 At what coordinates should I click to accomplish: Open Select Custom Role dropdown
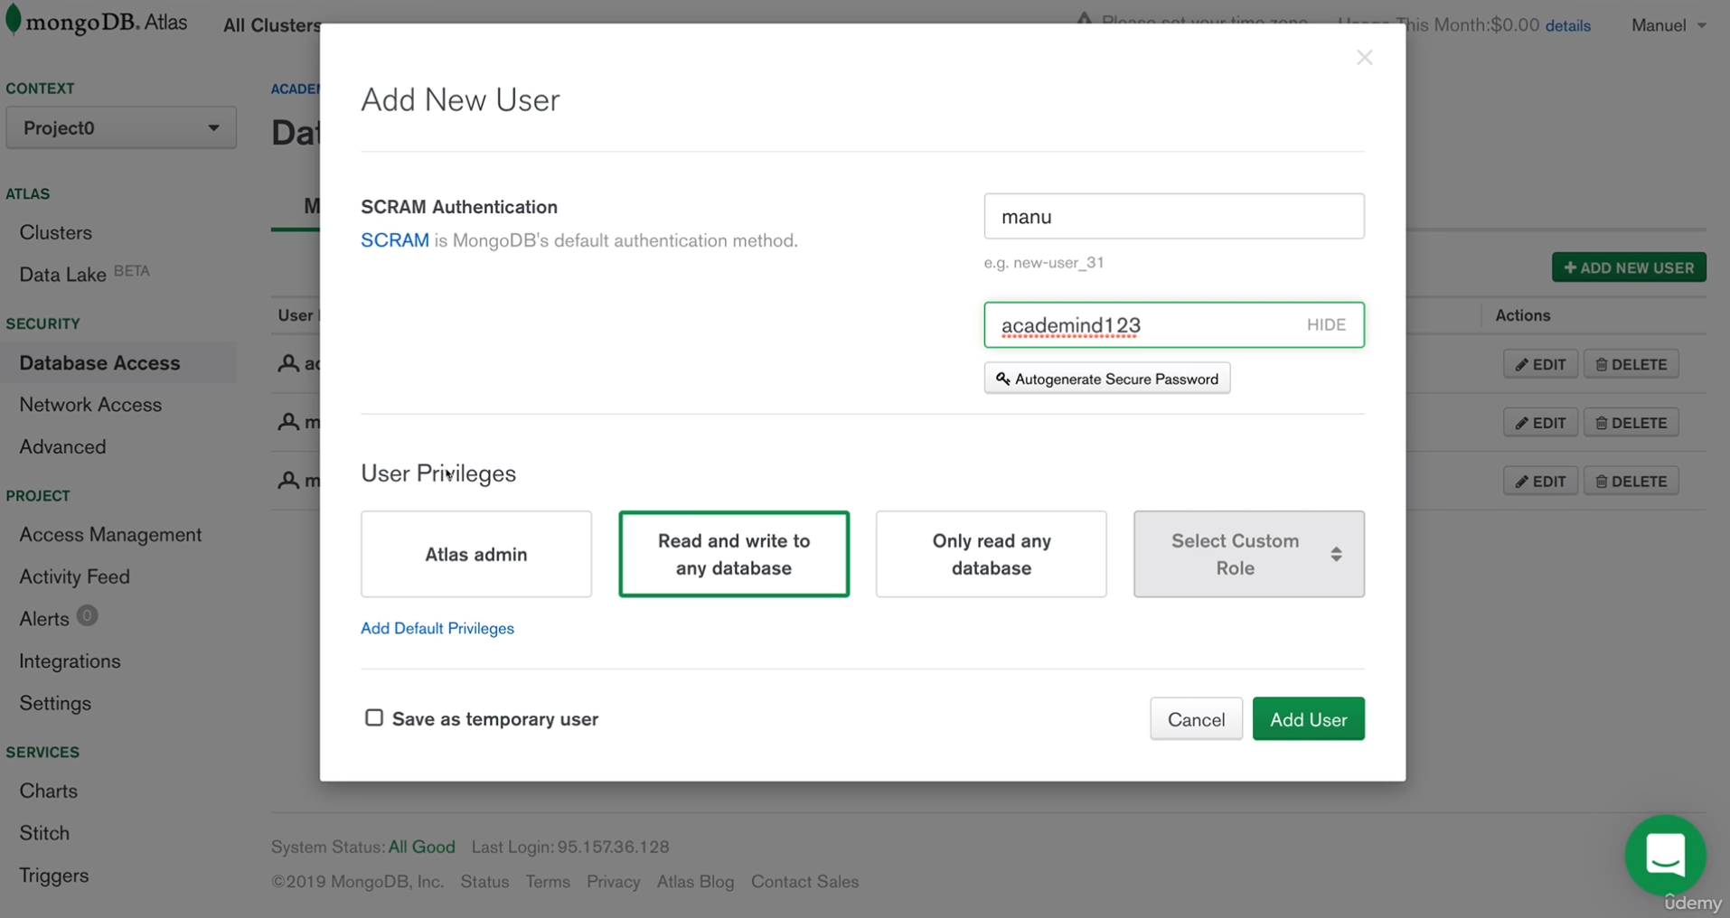point(1249,554)
